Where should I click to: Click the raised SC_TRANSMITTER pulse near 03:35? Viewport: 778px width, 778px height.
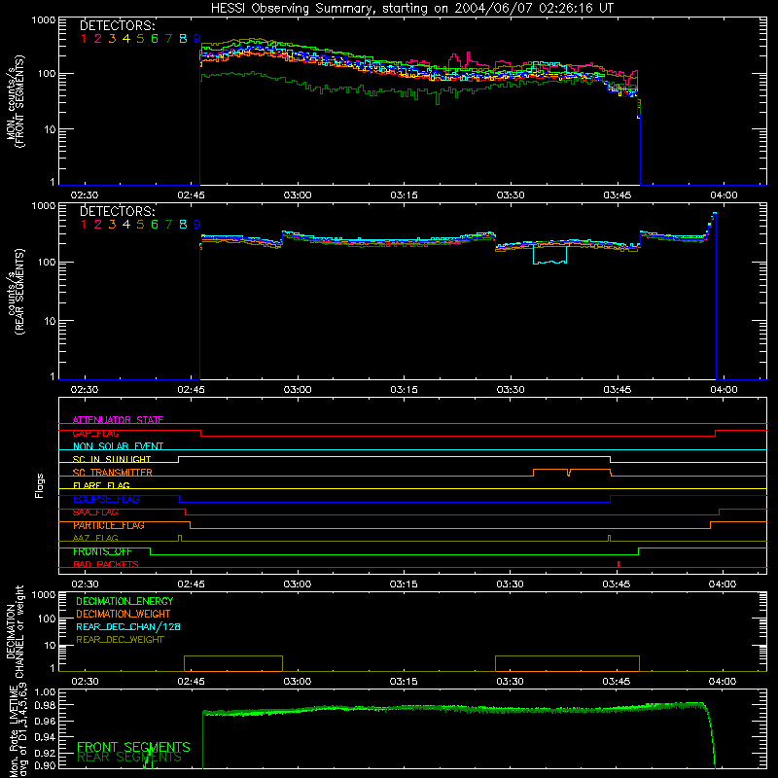pos(550,472)
